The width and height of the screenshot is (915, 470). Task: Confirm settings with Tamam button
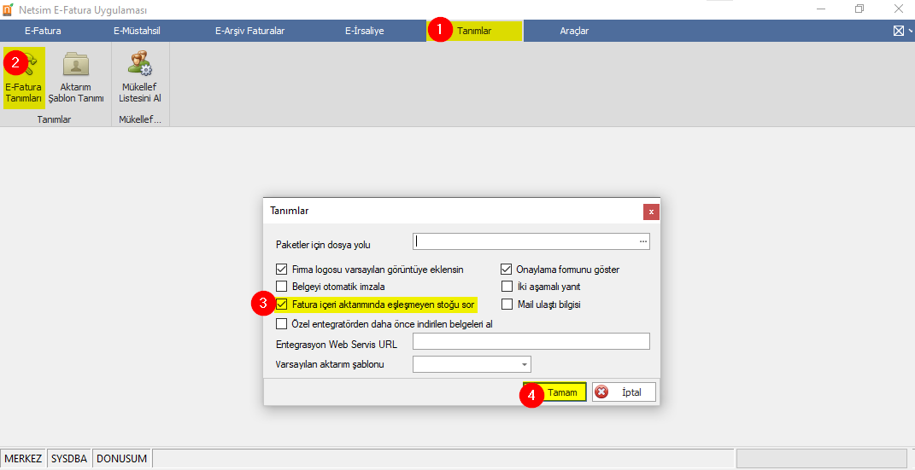tap(555, 392)
